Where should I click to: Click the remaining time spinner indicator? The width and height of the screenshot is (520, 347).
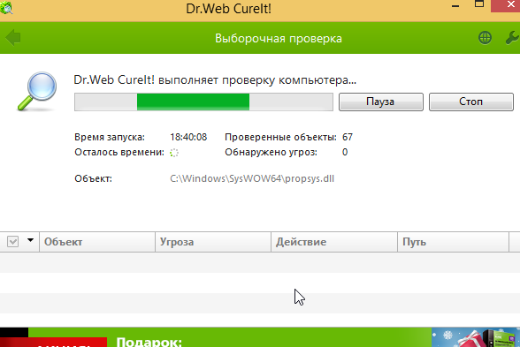tap(174, 153)
